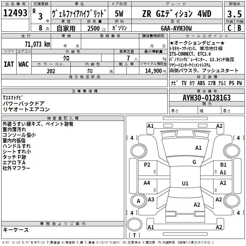Select the P2 mark on the front-left door

(x=147, y=165)
